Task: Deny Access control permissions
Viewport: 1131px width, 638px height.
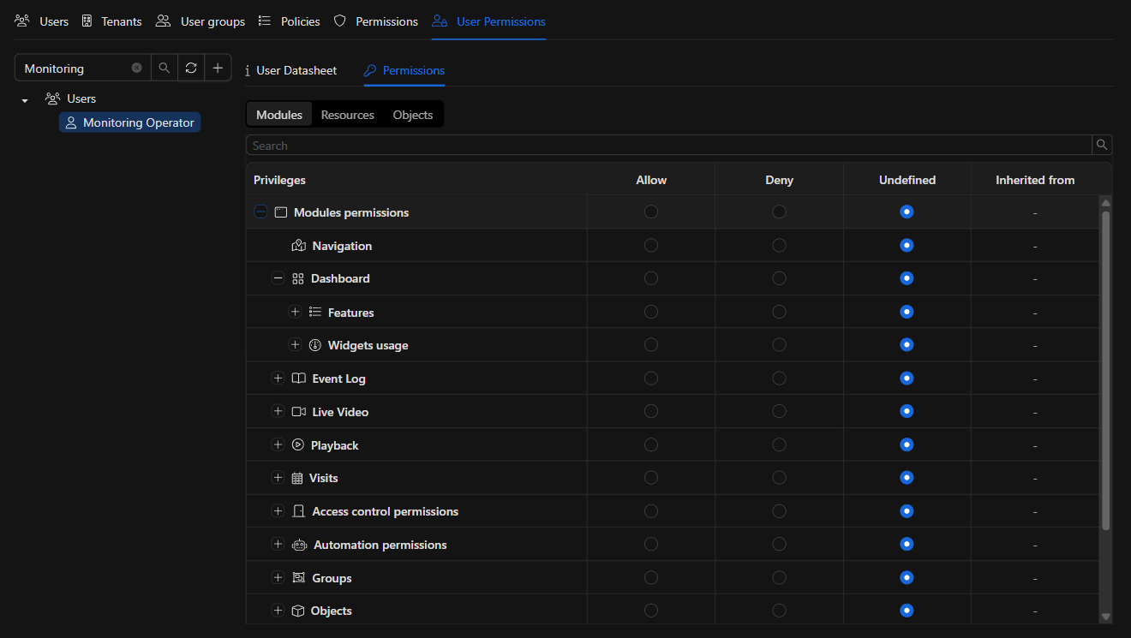Action: coord(779,511)
